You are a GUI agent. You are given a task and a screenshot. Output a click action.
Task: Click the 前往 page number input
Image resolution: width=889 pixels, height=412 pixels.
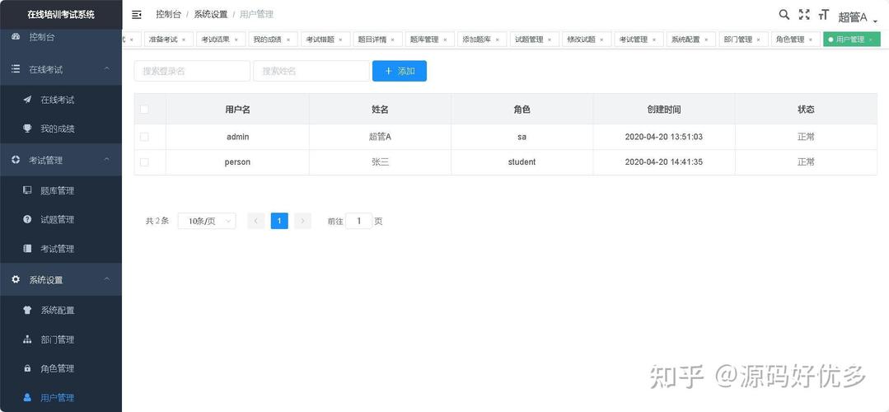(x=359, y=221)
